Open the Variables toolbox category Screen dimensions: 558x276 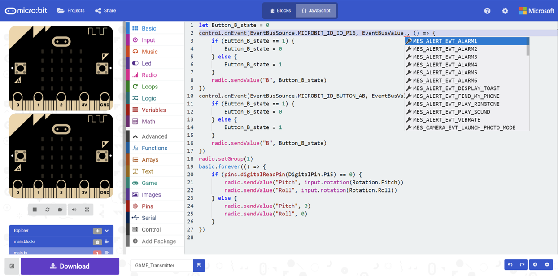coord(155,110)
